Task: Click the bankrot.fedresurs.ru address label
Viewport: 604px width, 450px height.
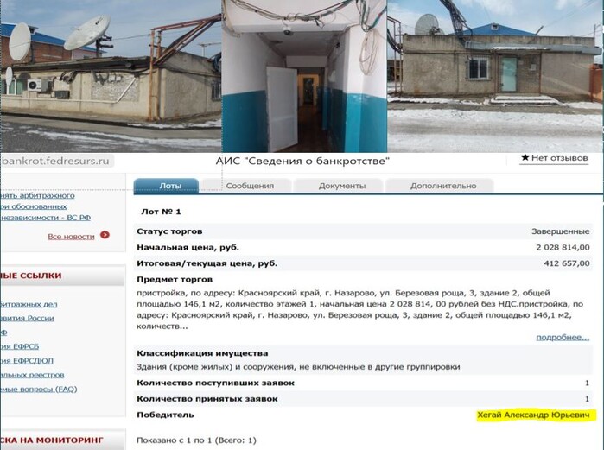Action: [56, 161]
